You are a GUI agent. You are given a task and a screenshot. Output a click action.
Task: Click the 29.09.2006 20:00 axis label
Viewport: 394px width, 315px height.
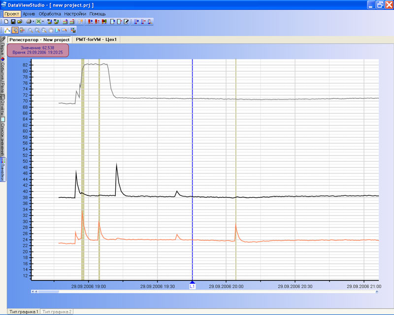pyautogui.click(x=226, y=286)
